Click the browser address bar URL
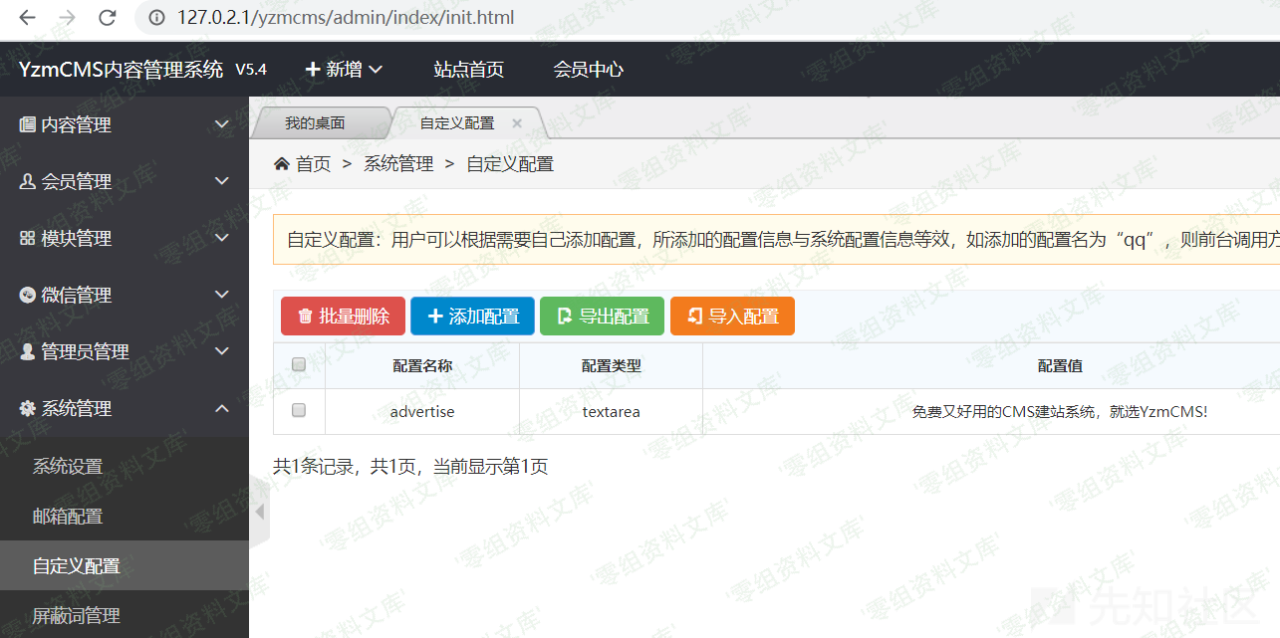1280x638 pixels. click(x=346, y=18)
